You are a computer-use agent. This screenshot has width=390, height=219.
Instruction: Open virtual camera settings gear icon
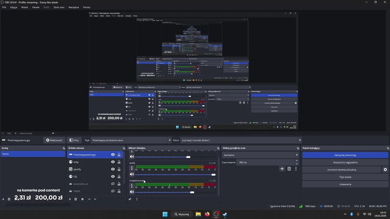point(385,170)
